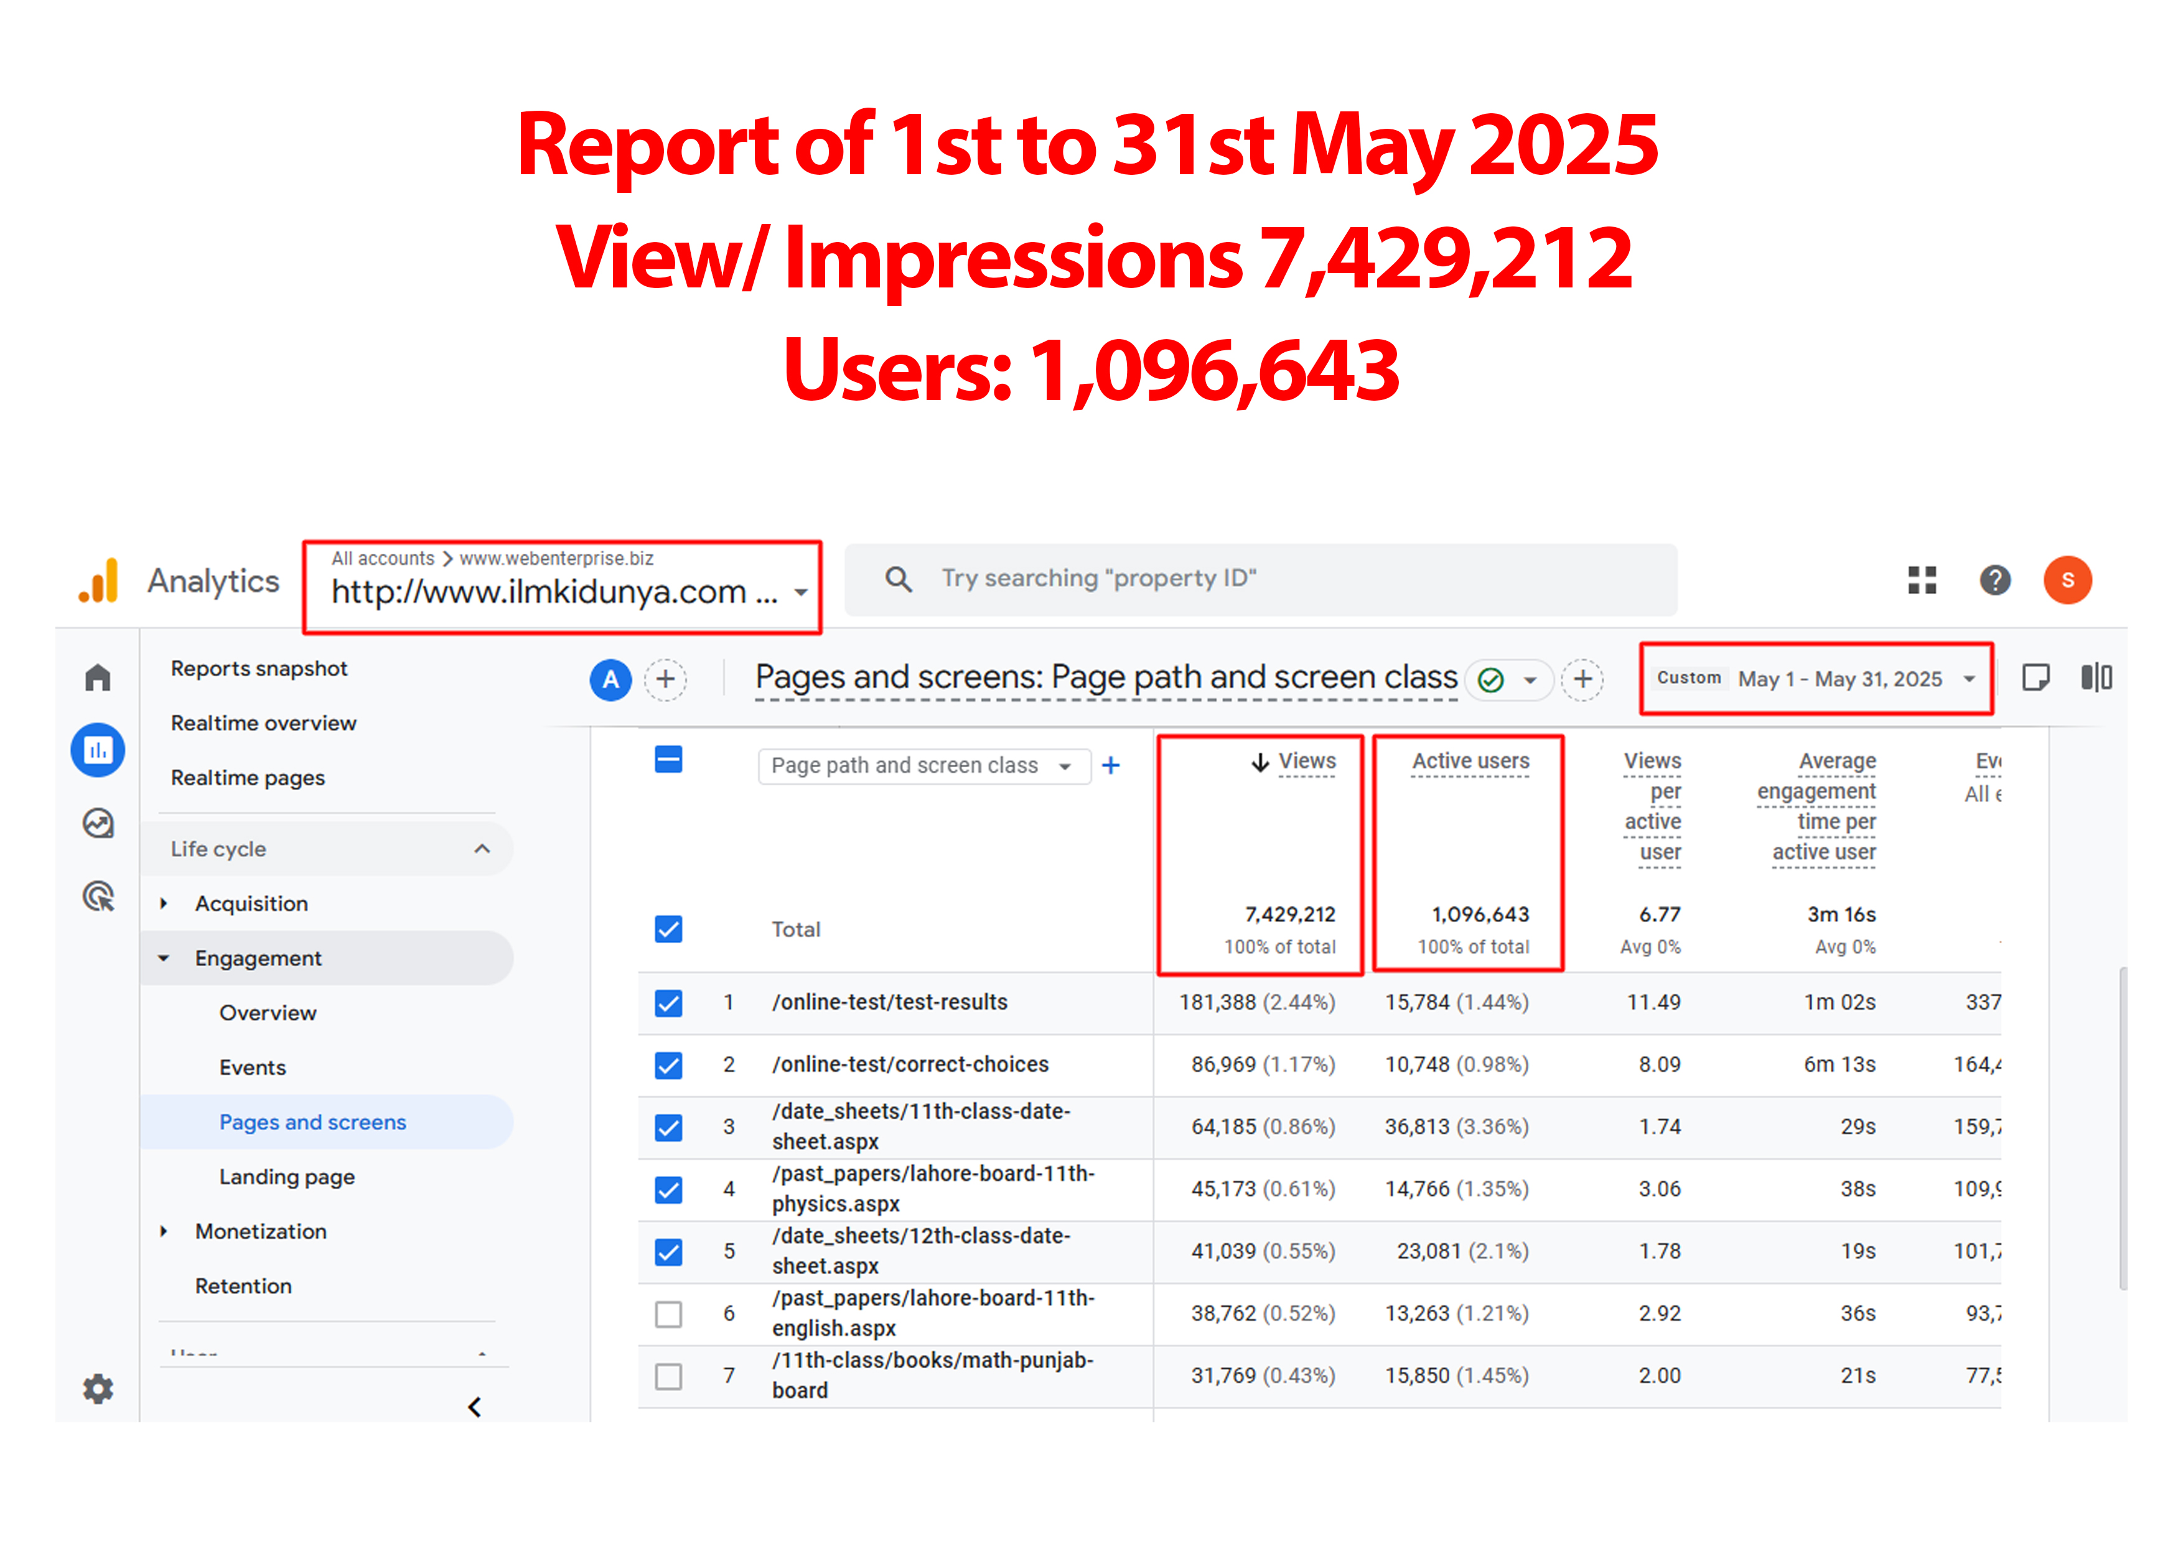
Task: Collapse the sidebar with left chevron
Action: point(474,1406)
